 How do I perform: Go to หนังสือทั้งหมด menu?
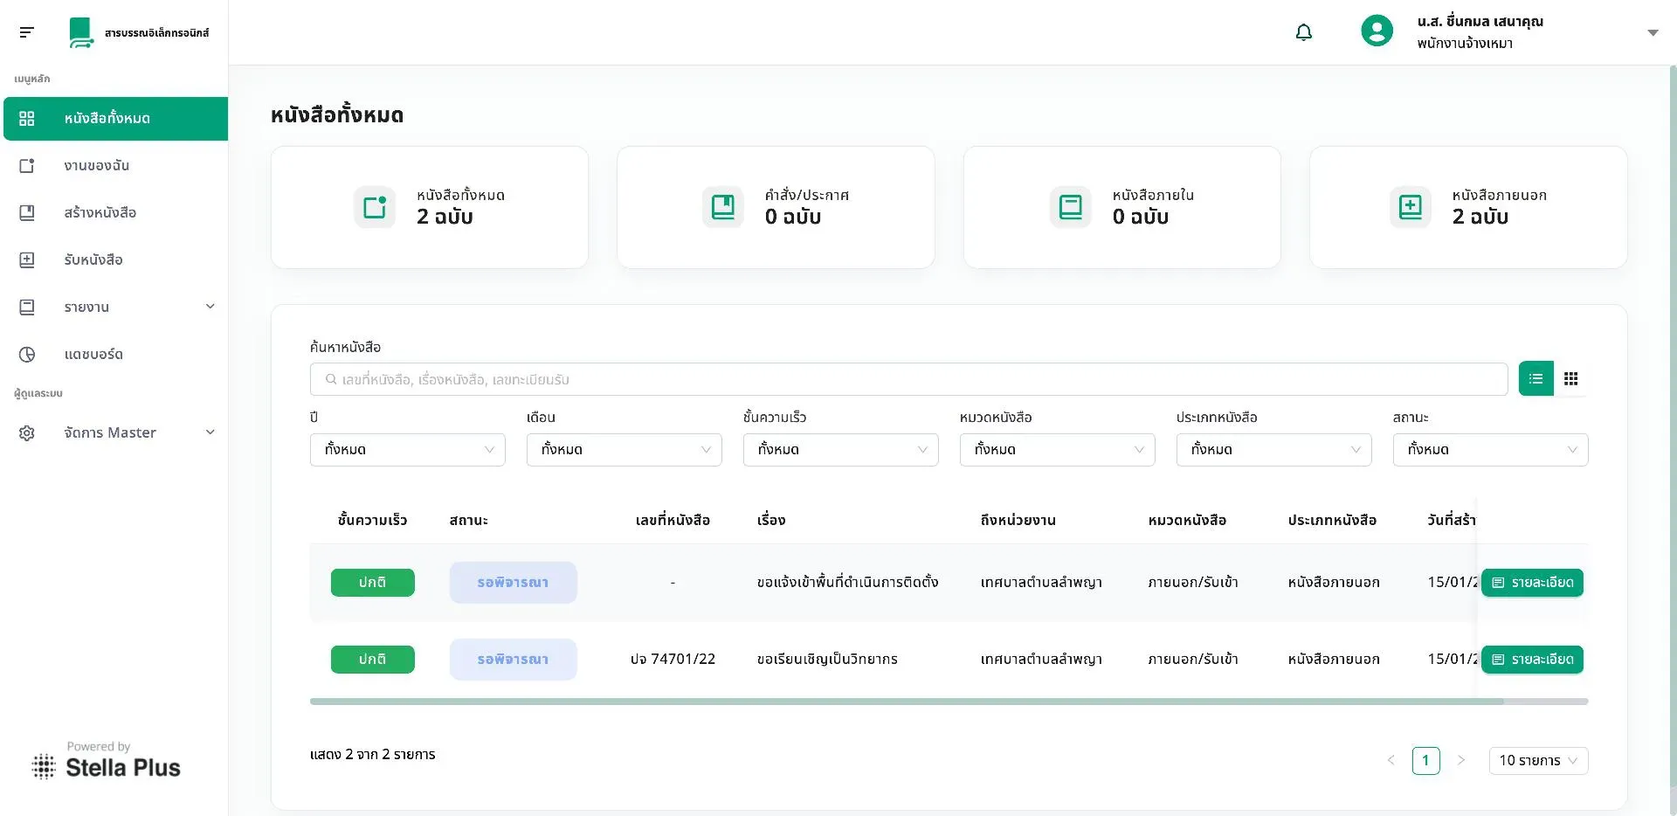coord(115,119)
